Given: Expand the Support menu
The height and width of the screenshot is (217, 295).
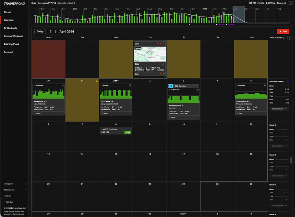Looking at the screenshot, I should pos(15,184).
